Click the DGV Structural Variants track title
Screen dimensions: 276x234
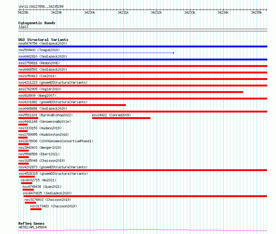click(43, 40)
